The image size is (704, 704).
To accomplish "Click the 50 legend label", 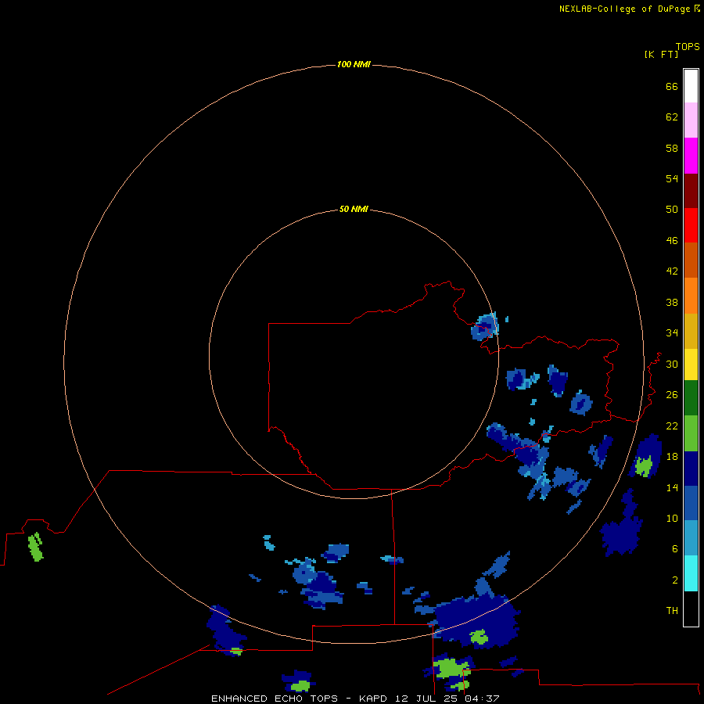I will coord(672,209).
